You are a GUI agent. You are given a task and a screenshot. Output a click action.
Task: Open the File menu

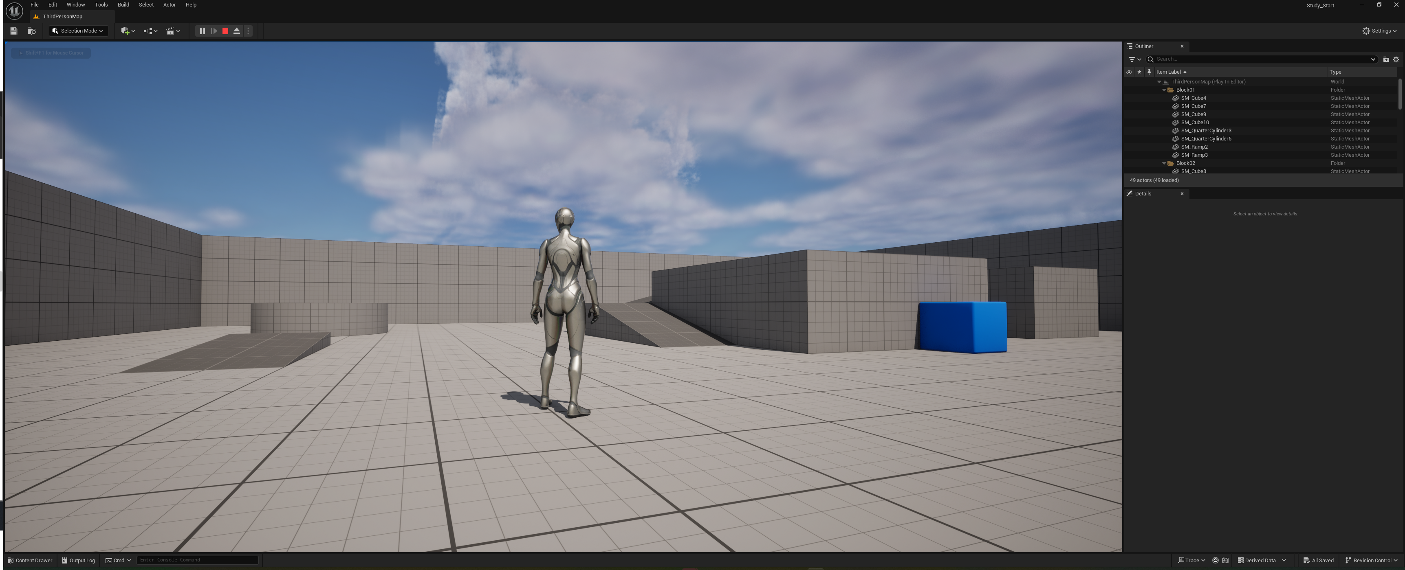click(x=34, y=5)
